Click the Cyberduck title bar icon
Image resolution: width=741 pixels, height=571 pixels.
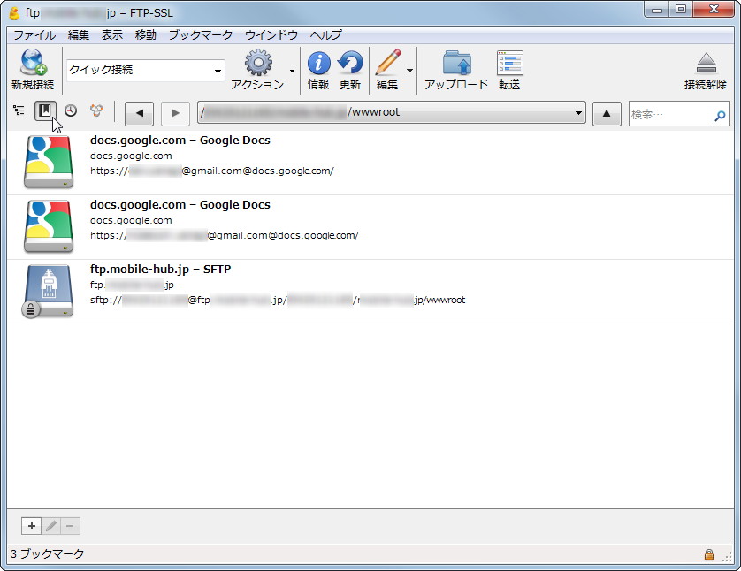click(15, 13)
